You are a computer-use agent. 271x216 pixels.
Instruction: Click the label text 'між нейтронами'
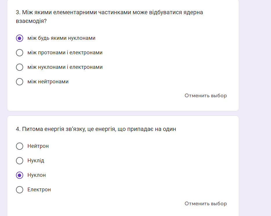tap(48, 82)
